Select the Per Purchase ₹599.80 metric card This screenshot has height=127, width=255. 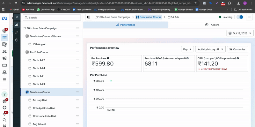coord(116,63)
